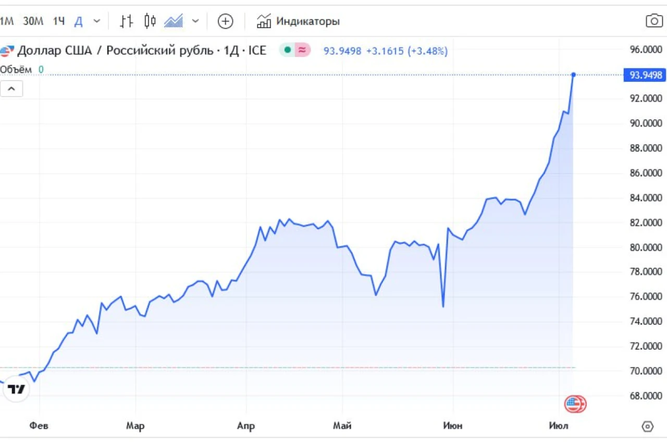Click the US flag events marker
The height and width of the screenshot is (445, 667).
click(575, 404)
